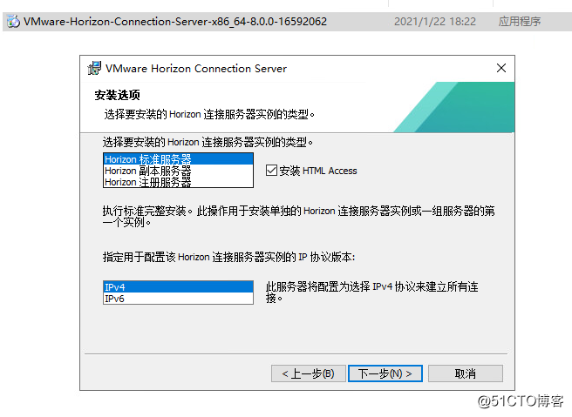Image resolution: width=572 pixels, height=417 pixels.
Task: Click the 下一步(N) next button
Action: pyautogui.click(x=385, y=373)
